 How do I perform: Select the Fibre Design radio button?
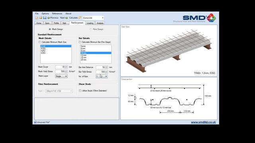pyautogui.click(x=91, y=29)
